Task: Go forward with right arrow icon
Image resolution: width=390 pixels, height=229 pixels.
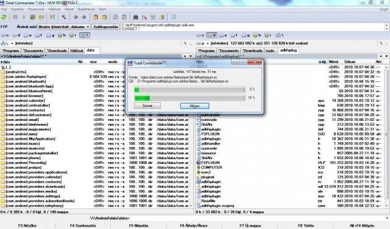Action: tap(84, 17)
